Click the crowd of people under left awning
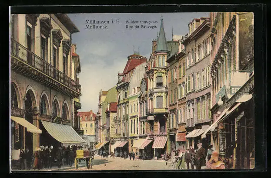271x178 pixels. (x=48, y=157)
